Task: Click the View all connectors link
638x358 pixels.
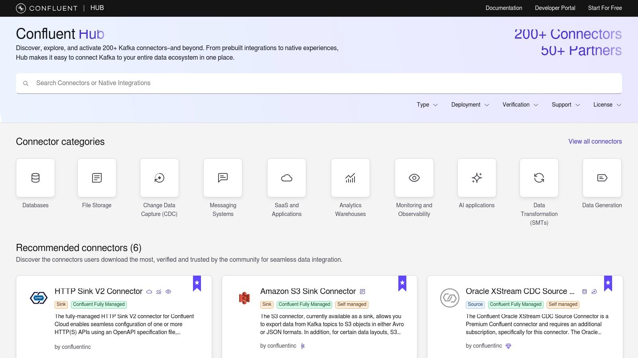Action: click(x=595, y=141)
